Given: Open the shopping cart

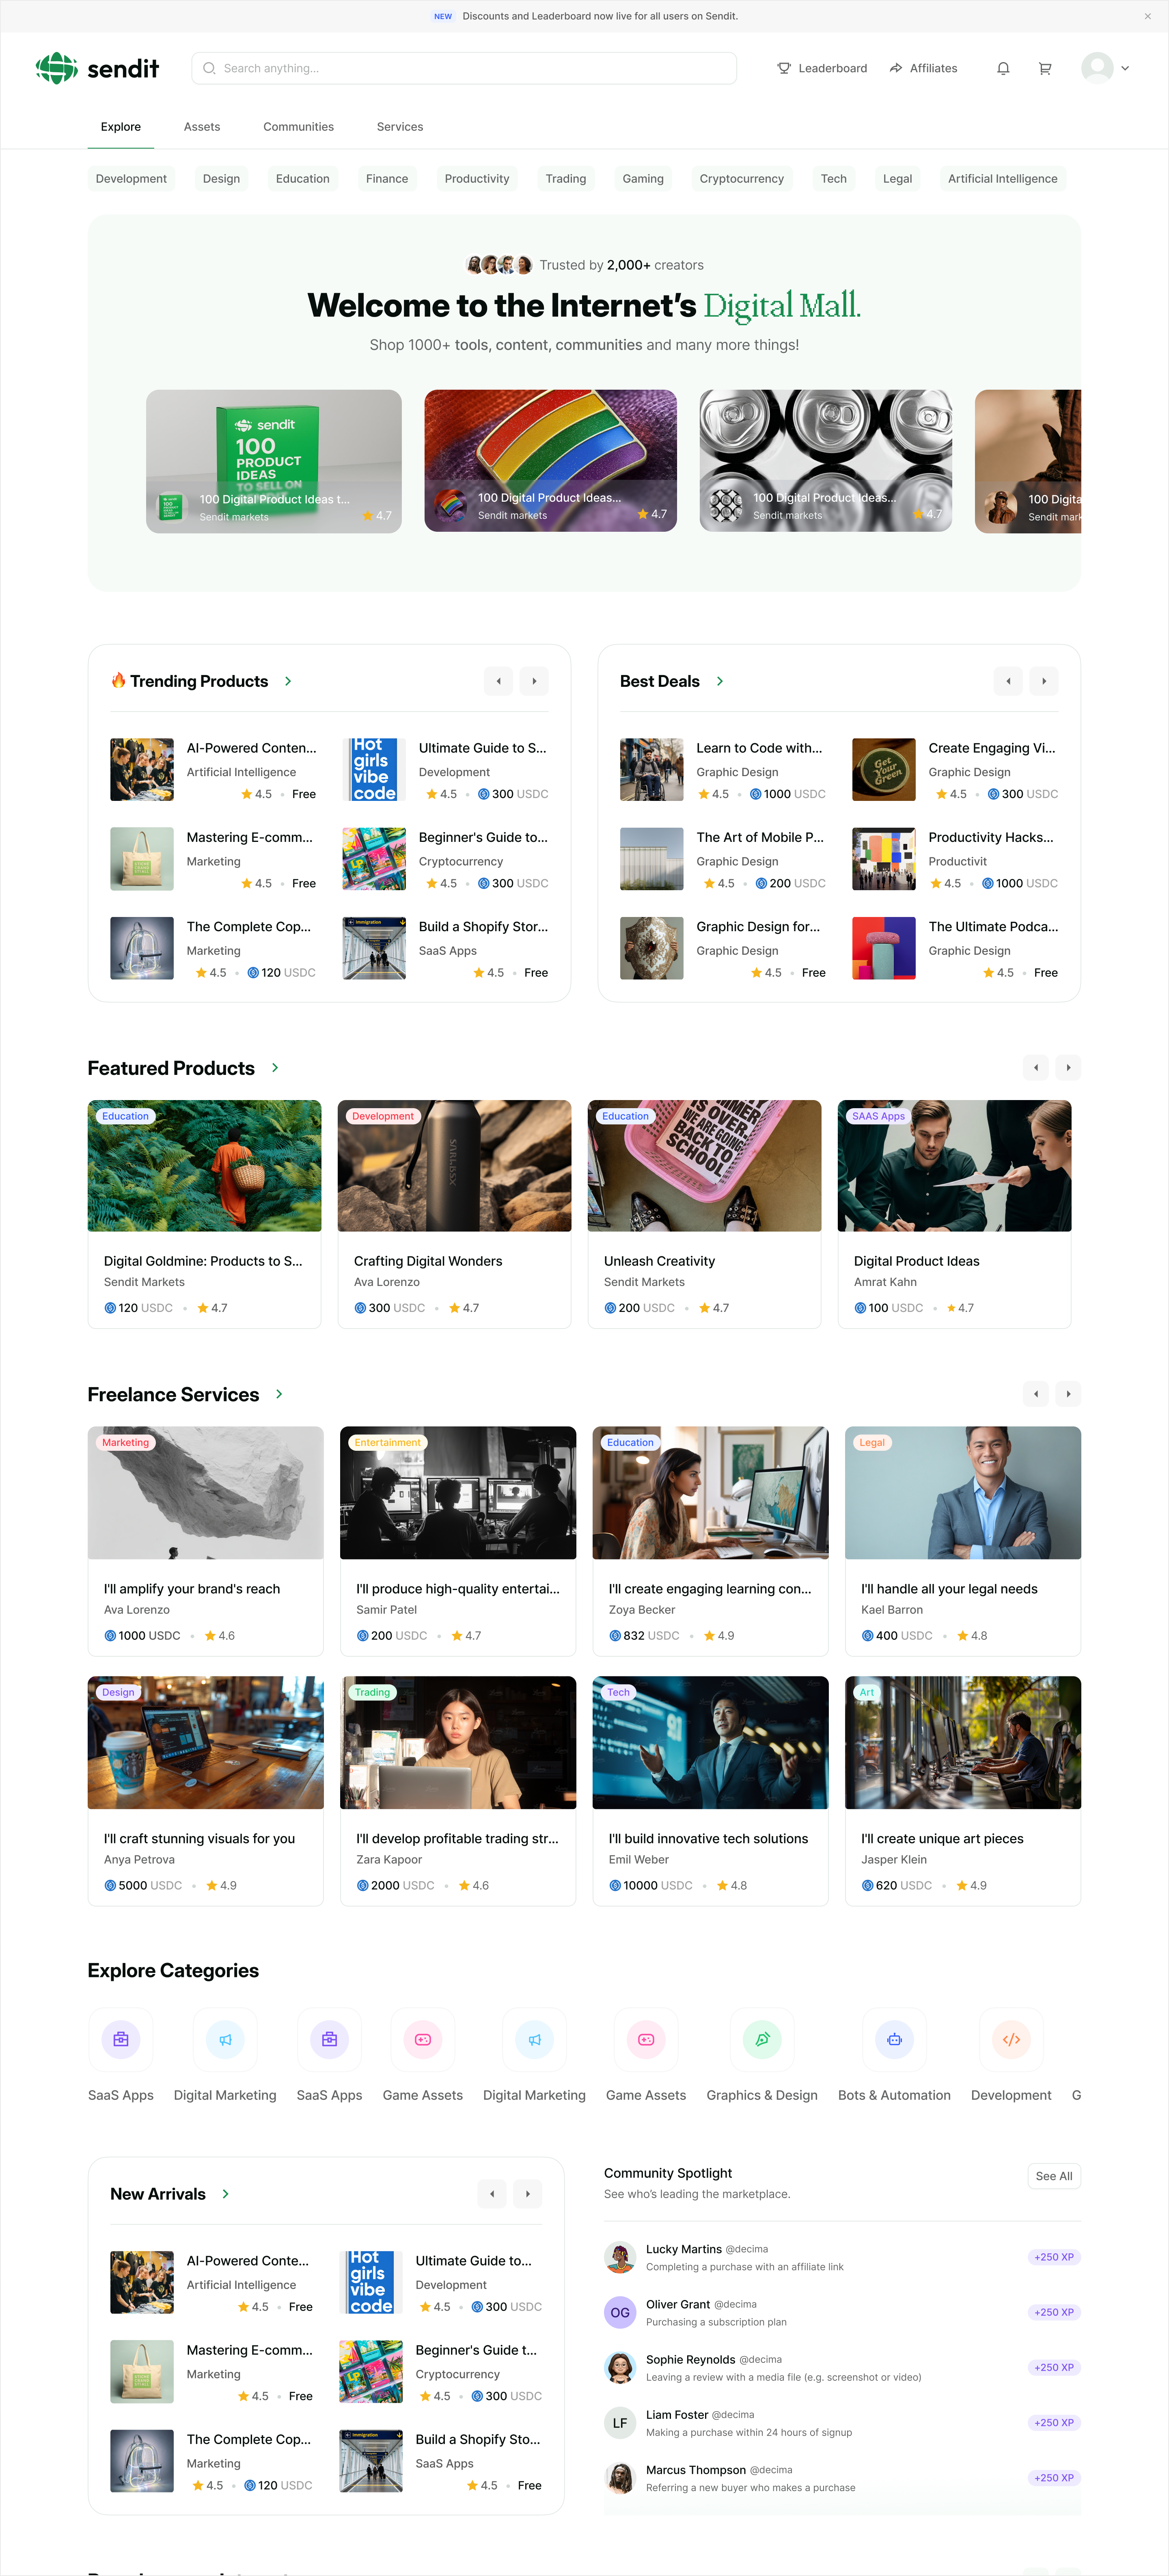Looking at the screenshot, I should [1045, 68].
